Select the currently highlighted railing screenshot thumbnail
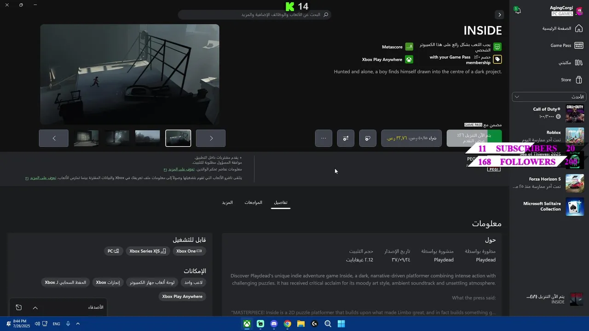This screenshot has height=331, width=589. tap(178, 138)
